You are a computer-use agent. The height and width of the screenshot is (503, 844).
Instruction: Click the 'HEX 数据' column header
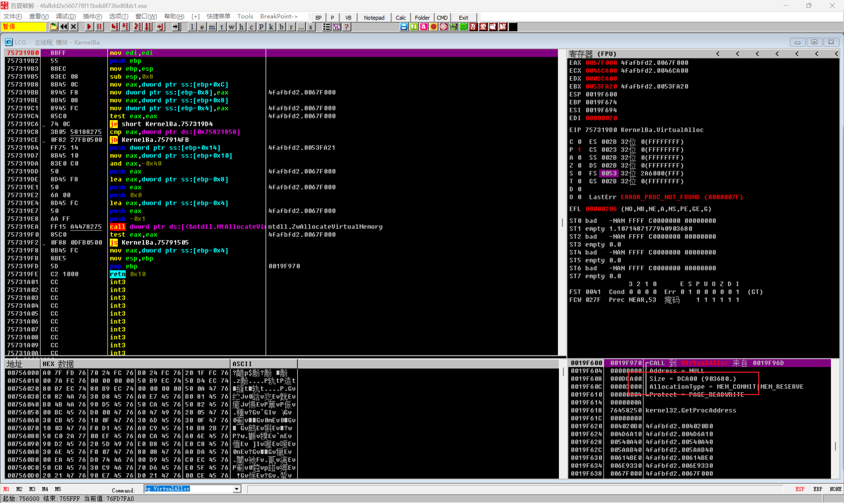pos(135,364)
